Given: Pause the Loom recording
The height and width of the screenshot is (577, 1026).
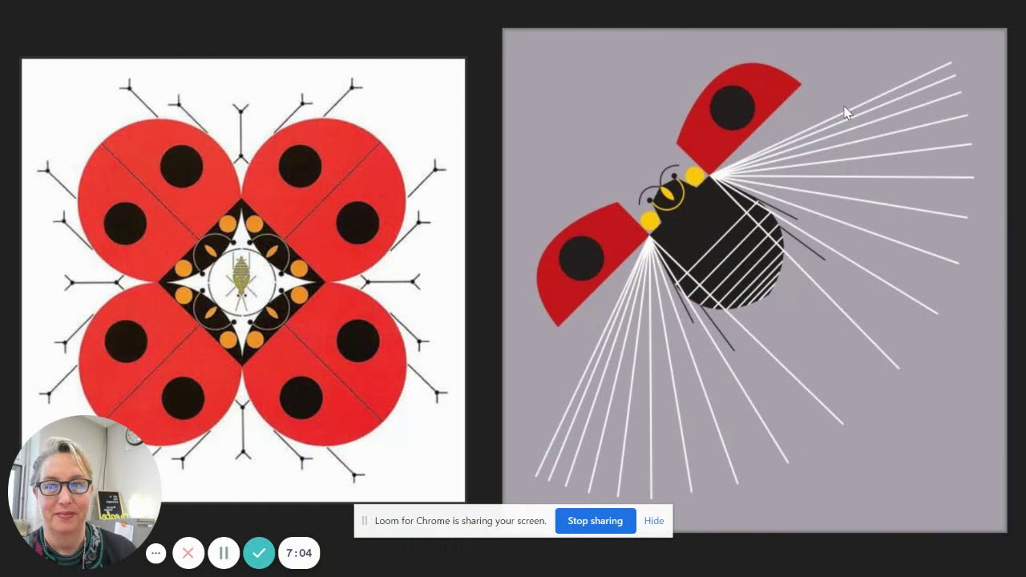Looking at the screenshot, I should point(224,553).
